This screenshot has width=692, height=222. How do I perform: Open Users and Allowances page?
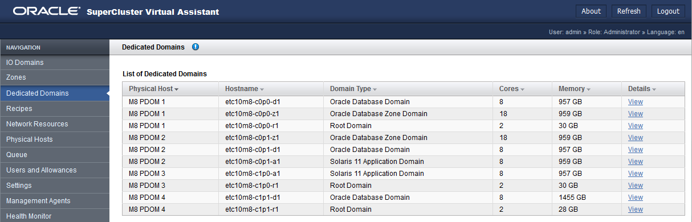pyautogui.click(x=54, y=170)
